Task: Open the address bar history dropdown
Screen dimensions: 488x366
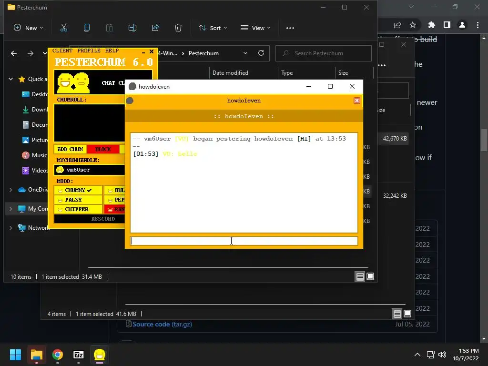Action: tap(245, 53)
